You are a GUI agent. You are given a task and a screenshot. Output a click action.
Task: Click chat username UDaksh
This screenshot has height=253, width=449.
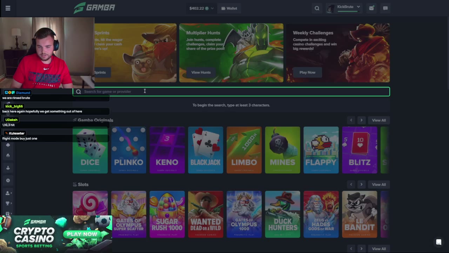point(11,120)
